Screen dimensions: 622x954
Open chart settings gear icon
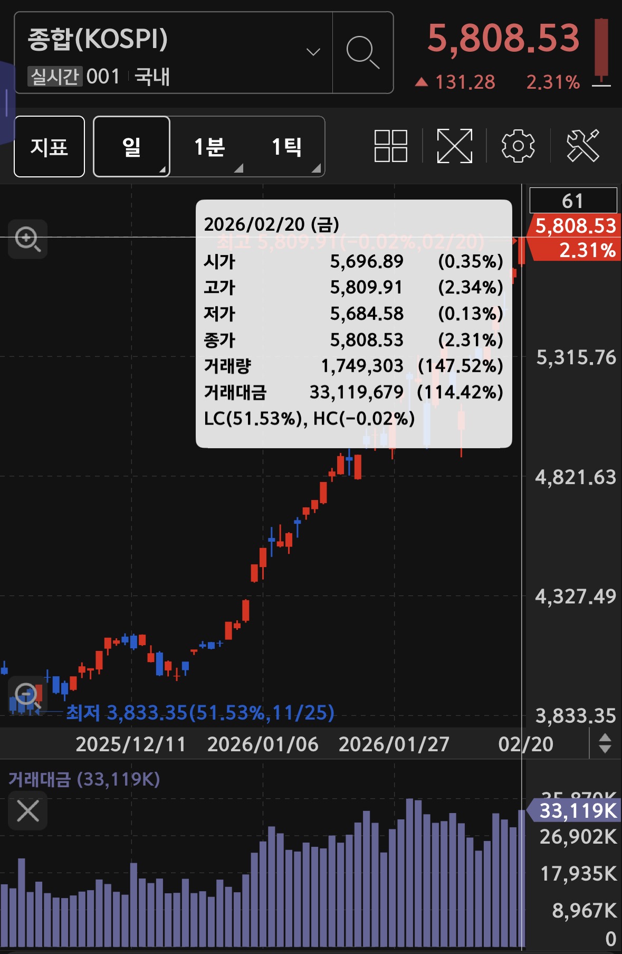518,146
